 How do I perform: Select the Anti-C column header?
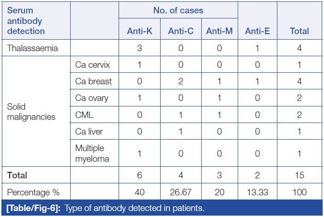180,31
